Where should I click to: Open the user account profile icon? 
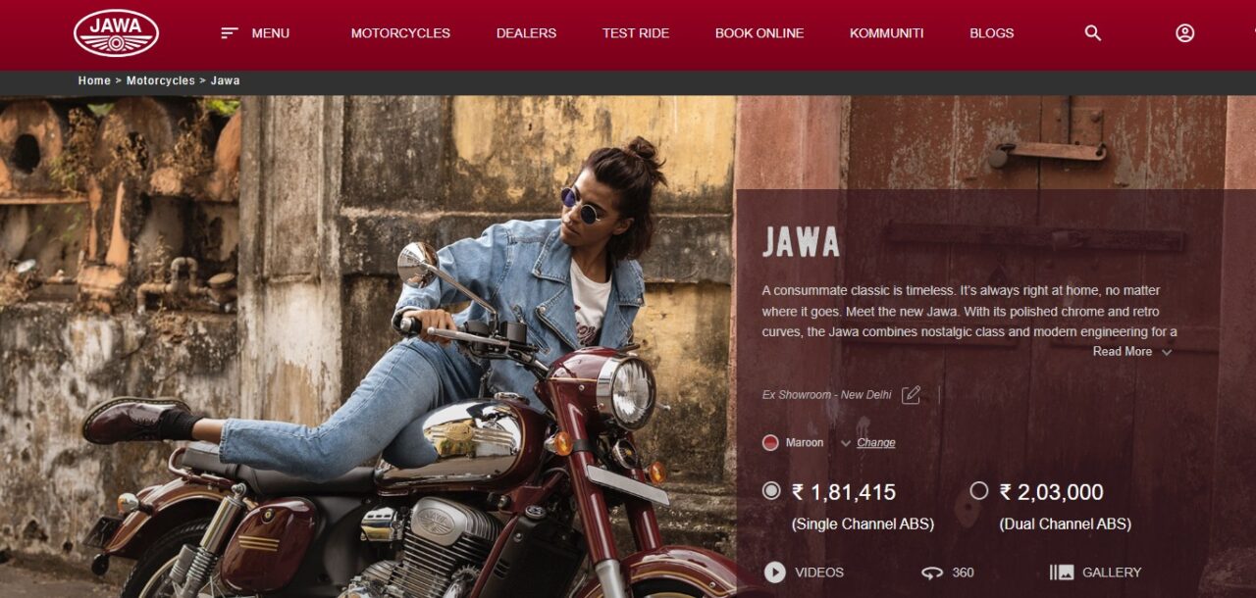pos(1185,33)
